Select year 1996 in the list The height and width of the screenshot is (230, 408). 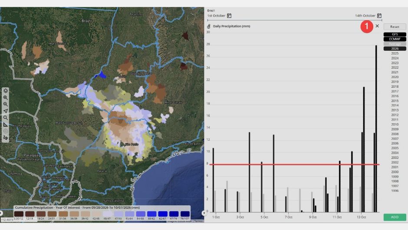pyautogui.click(x=395, y=191)
